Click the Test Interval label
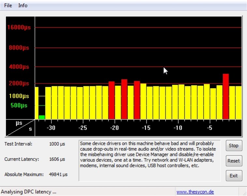247x196 pixels. pyautogui.click(x=18, y=144)
